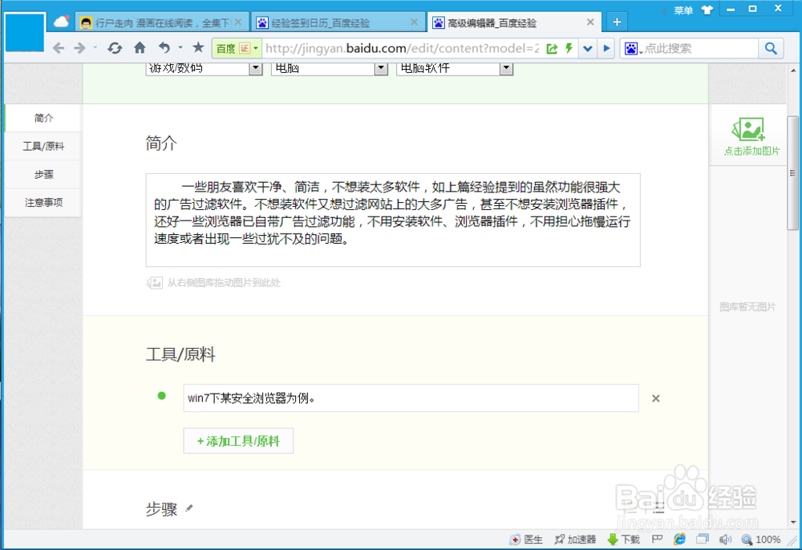Image resolution: width=802 pixels, height=550 pixels.
Task: Toggle the flag icon in the status bar
Action: point(658,539)
